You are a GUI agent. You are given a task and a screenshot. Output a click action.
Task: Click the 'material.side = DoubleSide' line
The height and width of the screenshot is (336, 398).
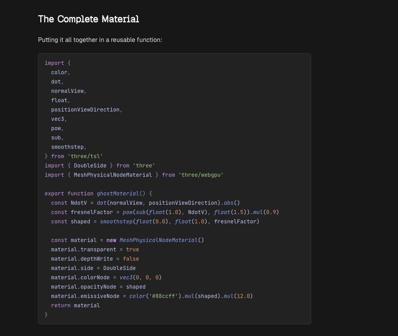(93, 268)
